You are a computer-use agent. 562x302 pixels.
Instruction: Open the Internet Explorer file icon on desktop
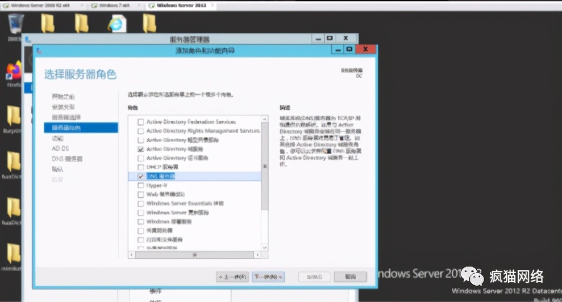[117, 24]
